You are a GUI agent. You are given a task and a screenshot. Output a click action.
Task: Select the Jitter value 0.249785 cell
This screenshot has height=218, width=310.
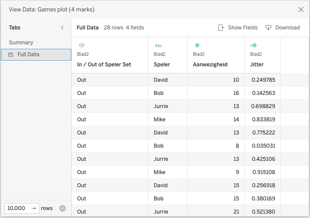pyautogui.click(x=263, y=80)
